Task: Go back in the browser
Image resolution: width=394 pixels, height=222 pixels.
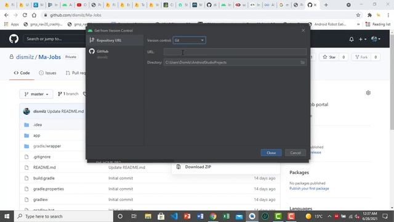Action: [6, 15]
